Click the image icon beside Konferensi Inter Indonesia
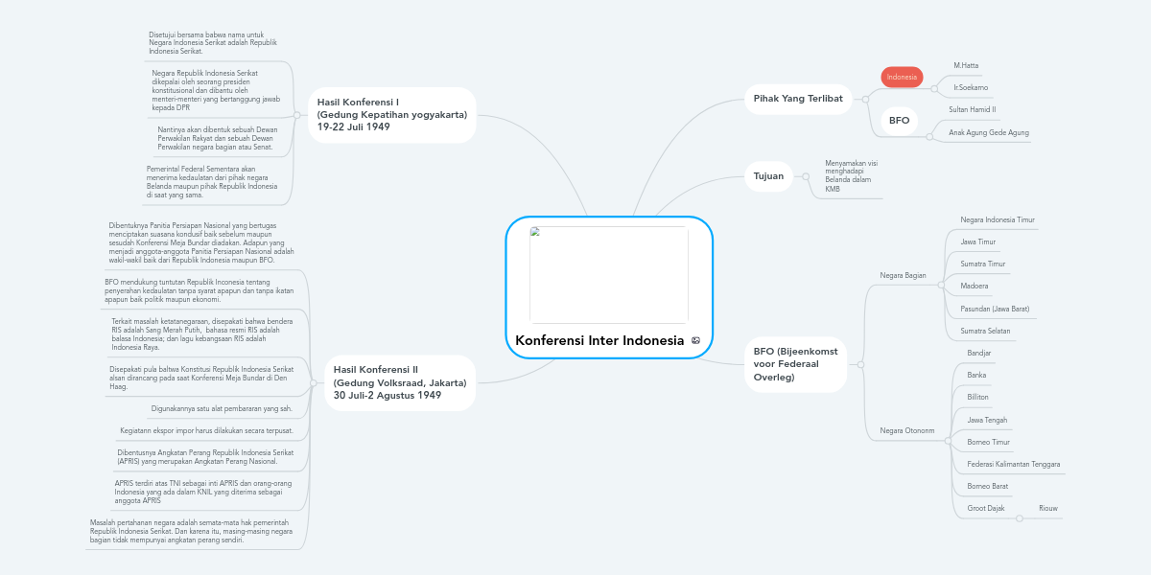The height and width of the screenshot is (575, 1151). click(x=695, y=341)
